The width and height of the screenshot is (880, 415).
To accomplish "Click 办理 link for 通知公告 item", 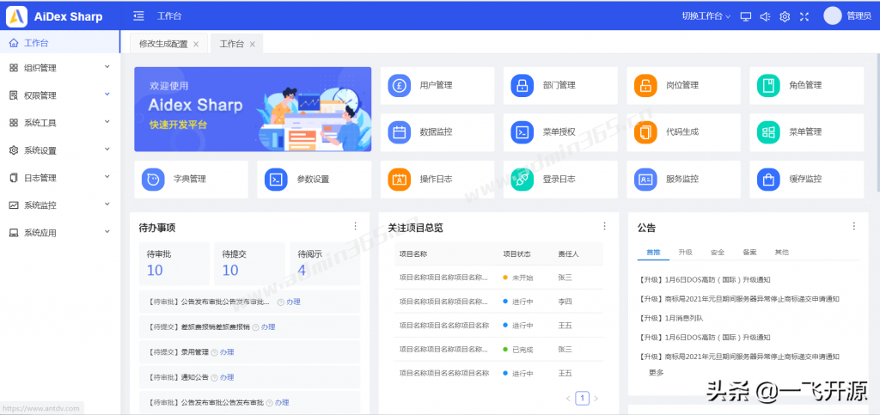I will pos(227,377).
